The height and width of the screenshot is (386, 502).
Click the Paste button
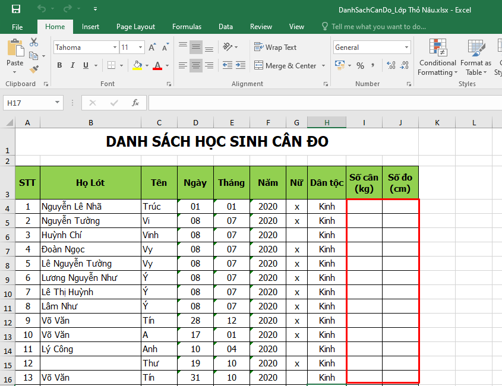pyautogui.click(x=15, y=53)
